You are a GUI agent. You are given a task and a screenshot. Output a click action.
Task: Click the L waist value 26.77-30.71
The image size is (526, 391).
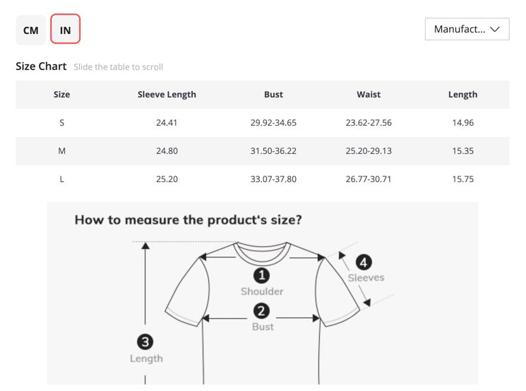click(x=369, y=179)
